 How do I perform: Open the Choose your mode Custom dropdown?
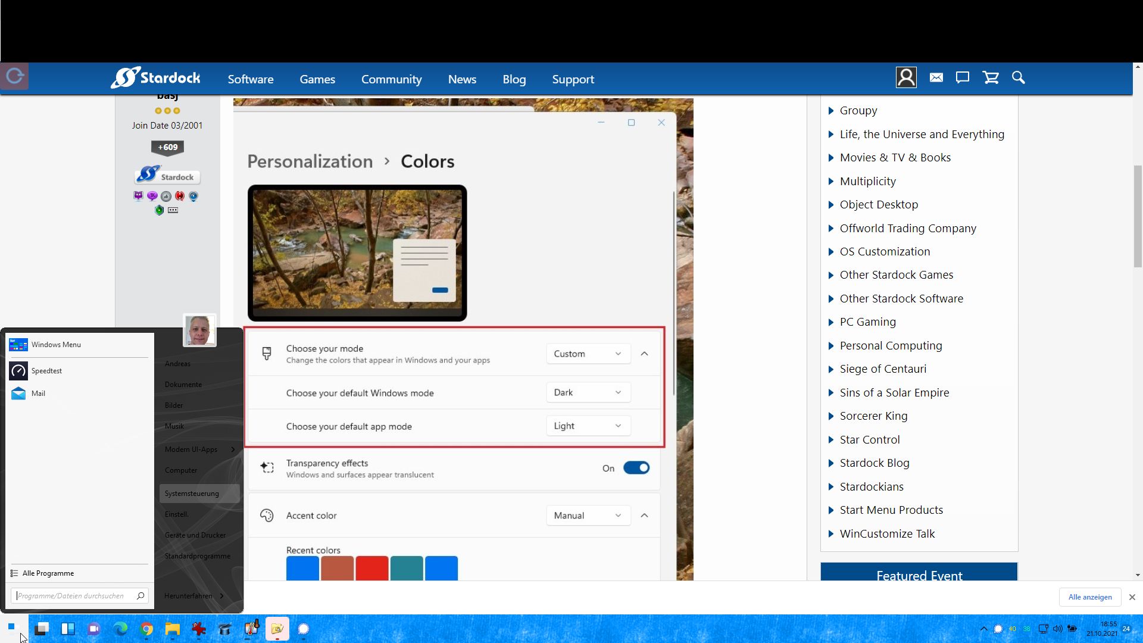pos(588,354)
